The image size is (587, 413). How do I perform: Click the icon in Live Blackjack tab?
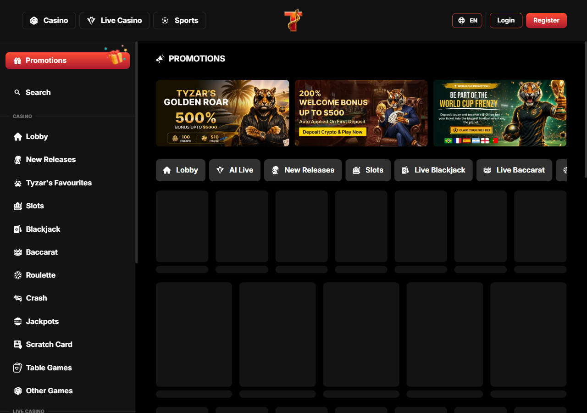tap(405, 170)
